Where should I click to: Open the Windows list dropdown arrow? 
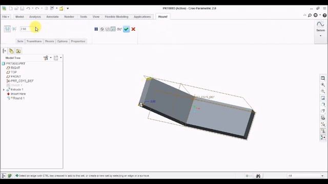tap(57, 8)
